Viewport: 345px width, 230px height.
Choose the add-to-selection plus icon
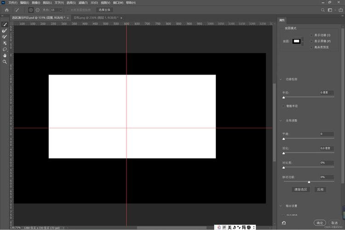tap(31, 10)
